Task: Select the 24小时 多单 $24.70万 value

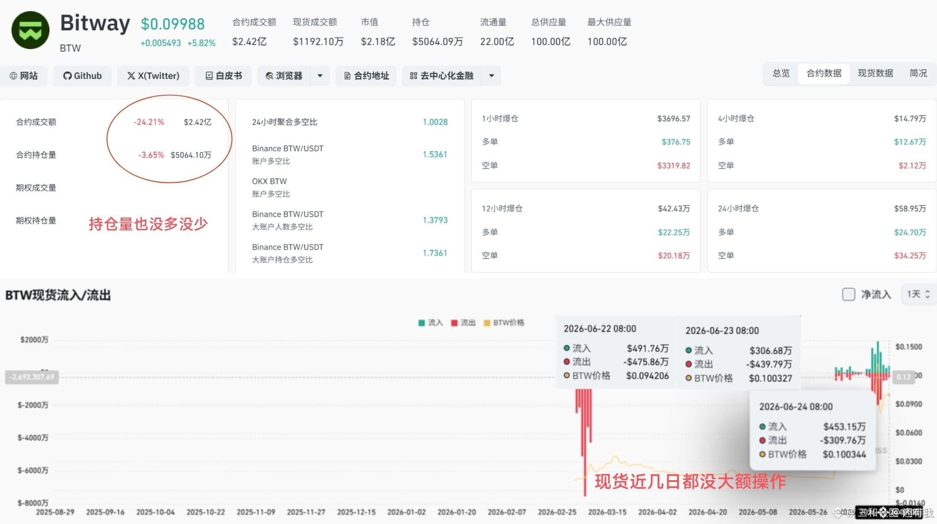Action: coord(910,232)
